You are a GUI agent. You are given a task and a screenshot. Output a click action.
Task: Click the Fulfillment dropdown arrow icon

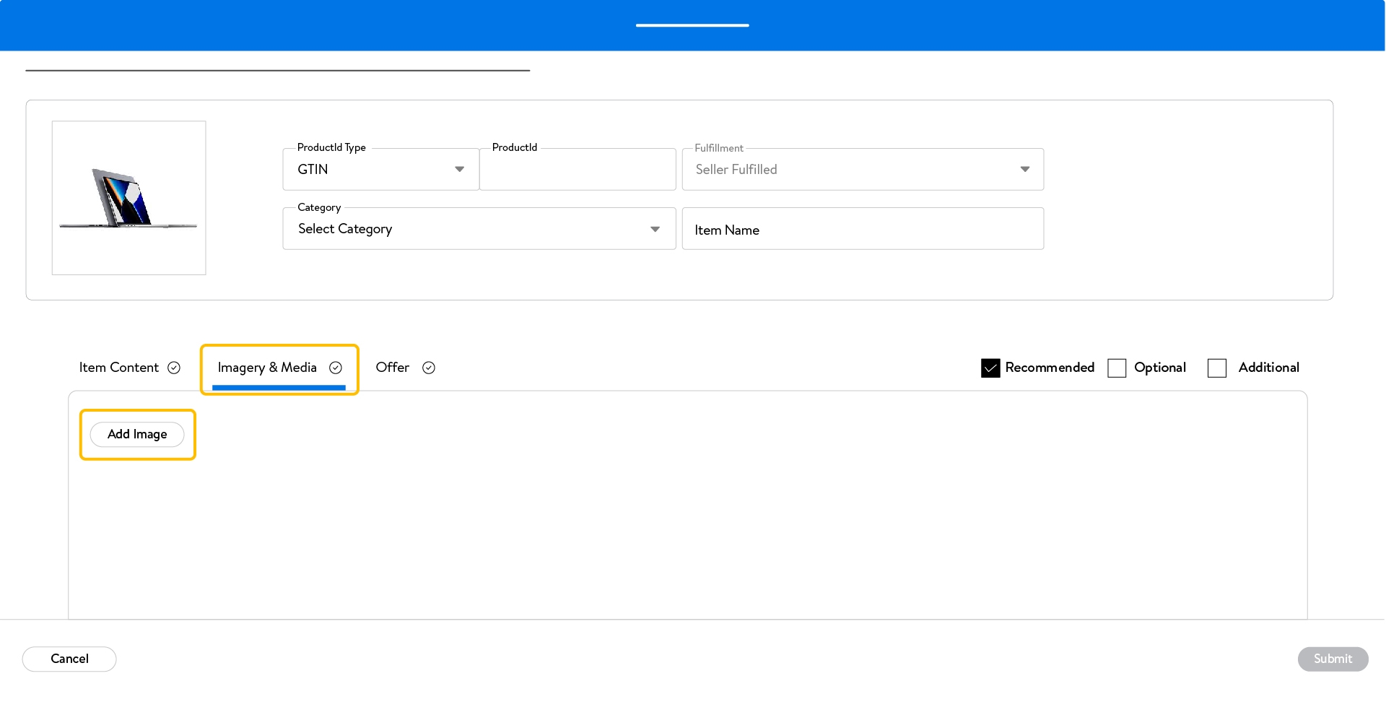[x=1025, y=169]
